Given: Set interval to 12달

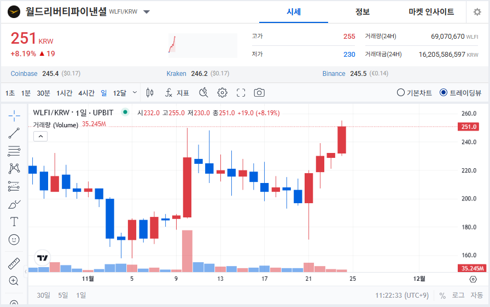Looking at the screenshot, I should coord(120,93).
